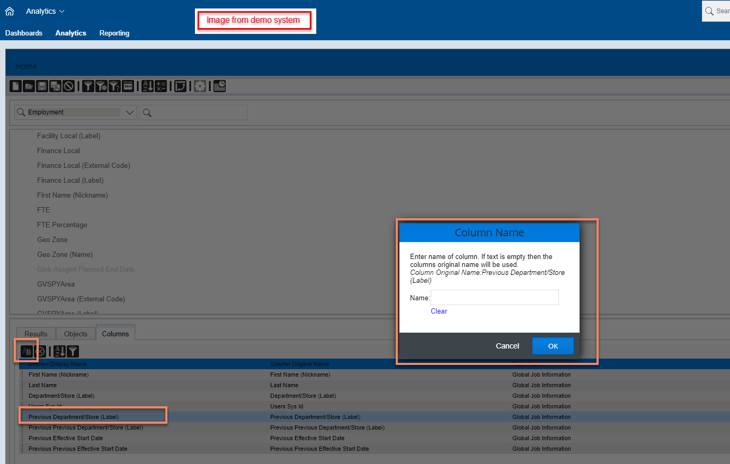Screen dimensions: 730x464
Task: Click OK in Column Name dialog
Action: [x=553, y=346]
